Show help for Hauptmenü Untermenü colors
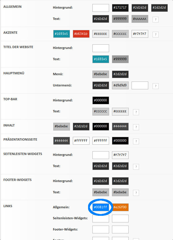This screenshot has width=173, height=240. point(155,86)
